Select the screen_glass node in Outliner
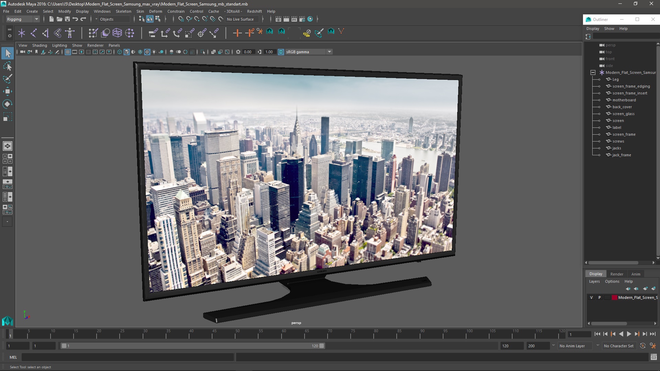Image resolution: width=660 pixels, height=371 pixels. pos(623,114)
